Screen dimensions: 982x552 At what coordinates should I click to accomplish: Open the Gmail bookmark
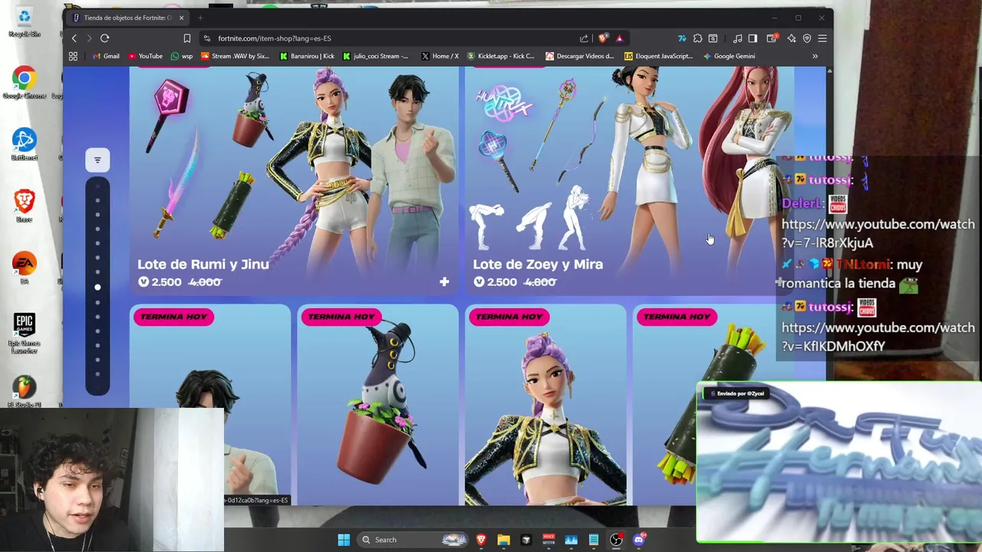[106, 56]
